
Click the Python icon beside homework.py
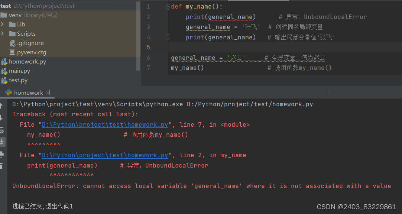pos(4,62)
